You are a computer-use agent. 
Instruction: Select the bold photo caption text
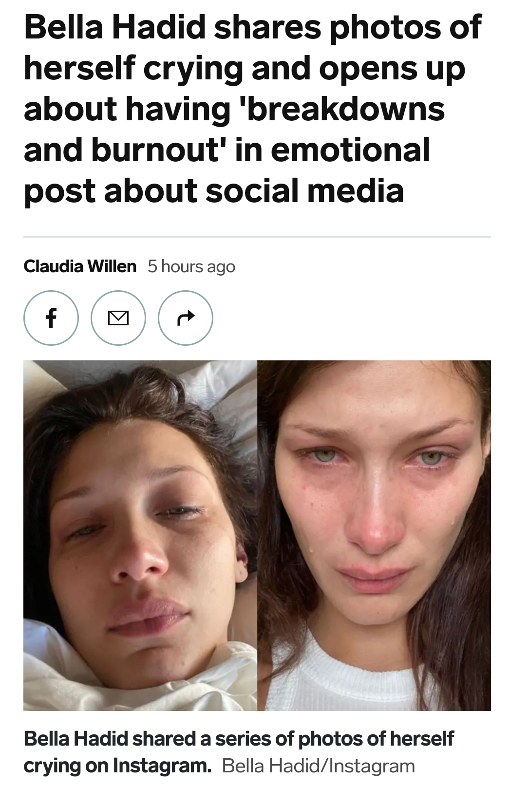[239, 752]
